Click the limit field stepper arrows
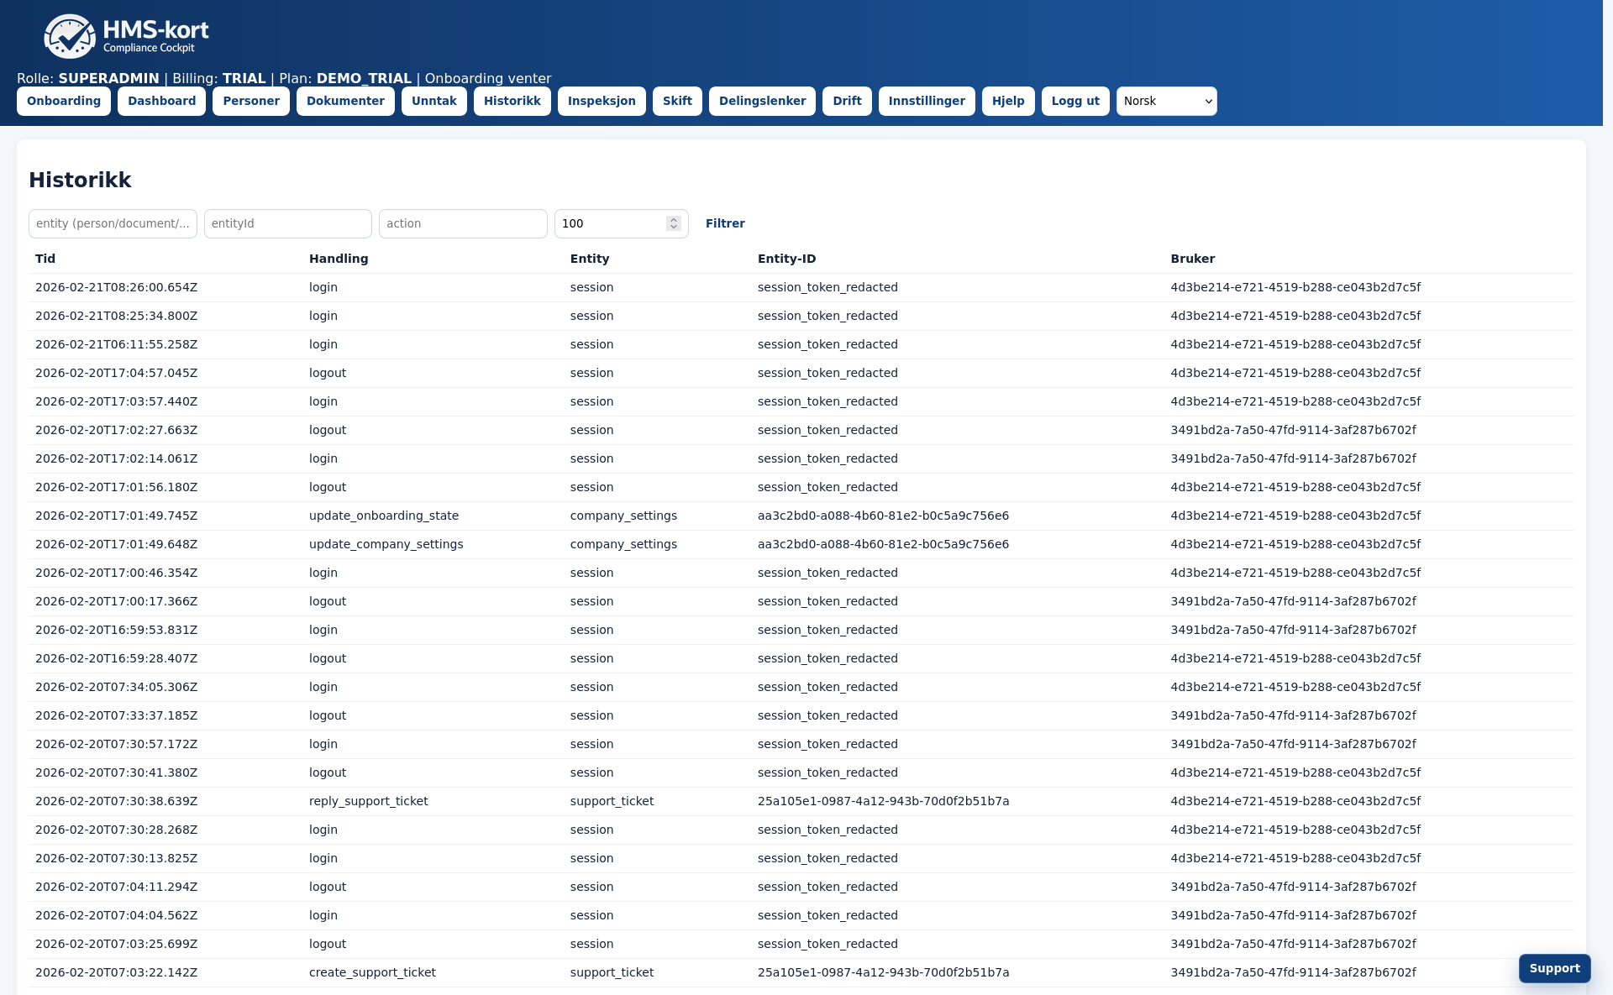 pyautogui.click(x=673, y=223)
